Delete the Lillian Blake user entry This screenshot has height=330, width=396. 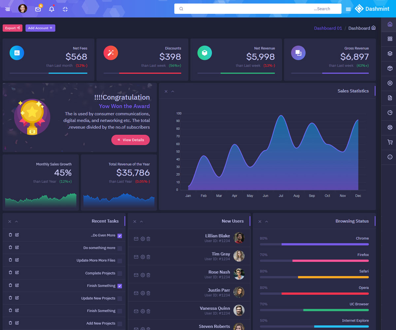point(148,239)
